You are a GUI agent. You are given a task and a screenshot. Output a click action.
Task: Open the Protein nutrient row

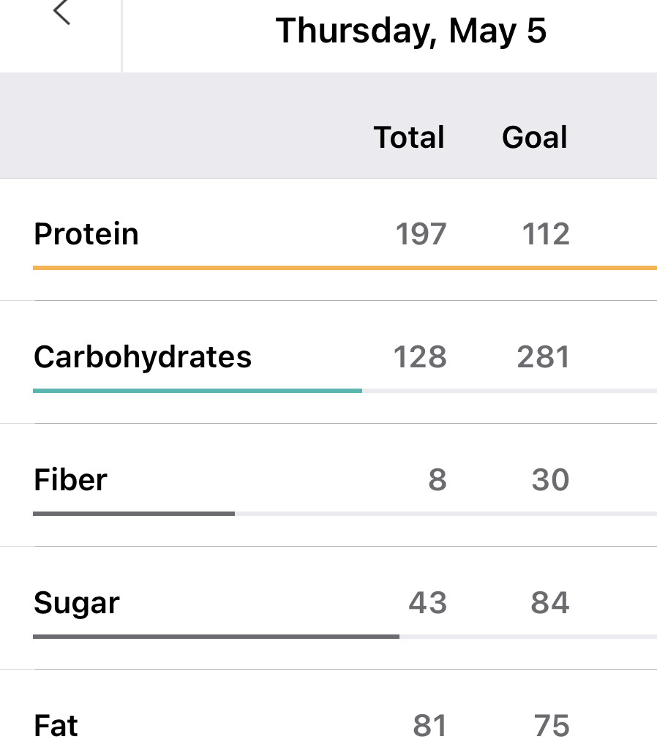(86, 234)
